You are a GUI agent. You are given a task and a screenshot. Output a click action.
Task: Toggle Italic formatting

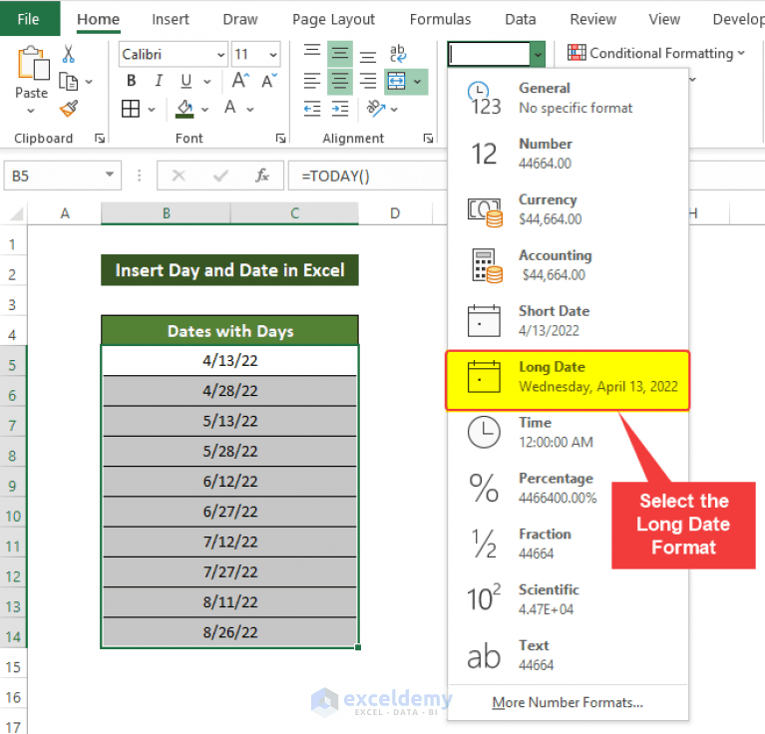159,81
